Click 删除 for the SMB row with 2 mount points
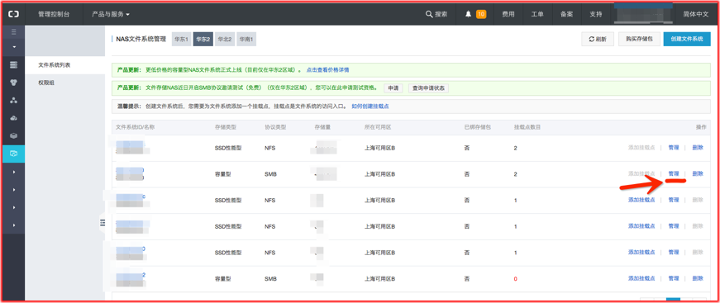Viewport: 720px width, 303px height. [698, 173]
